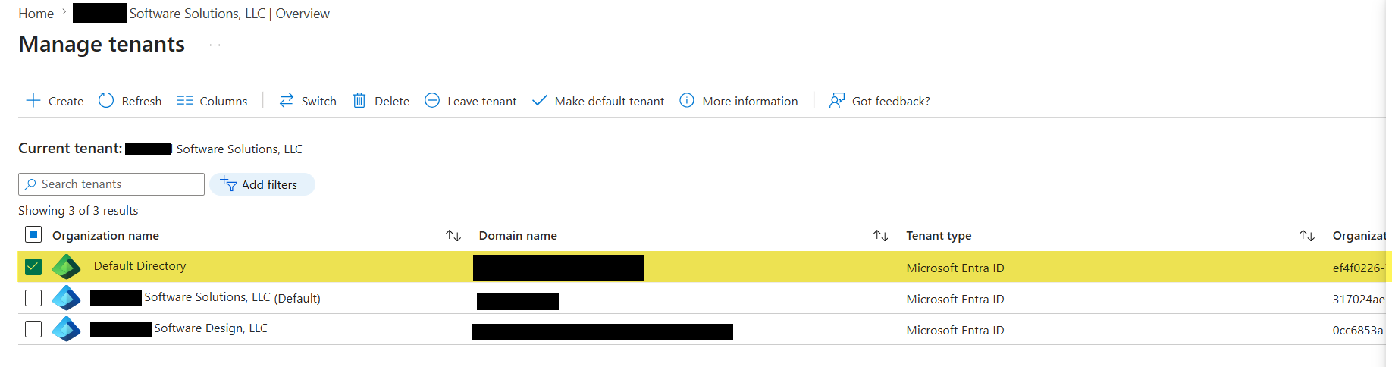This screenshot has height=367, width=1392.
Task: Click the Columns label
Action: [x=224, y=101]
